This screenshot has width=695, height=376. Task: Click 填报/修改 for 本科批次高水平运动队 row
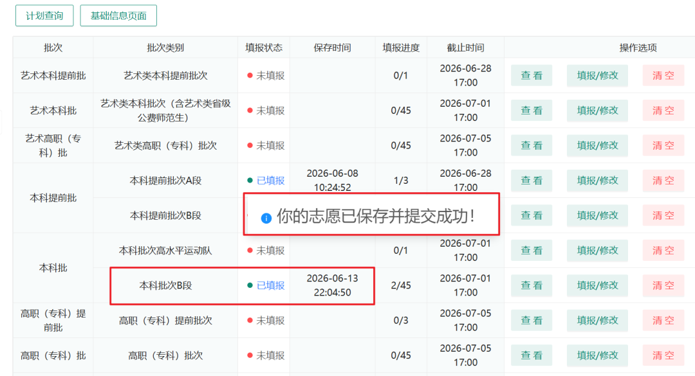pyautogui.click(x=597, y=250)
